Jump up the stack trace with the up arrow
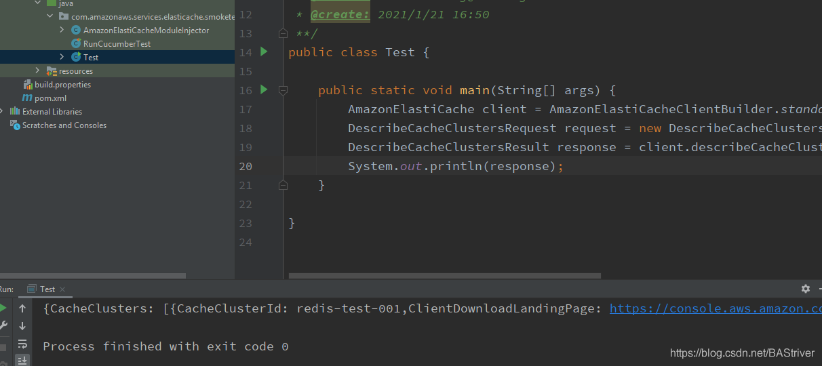 22,308
